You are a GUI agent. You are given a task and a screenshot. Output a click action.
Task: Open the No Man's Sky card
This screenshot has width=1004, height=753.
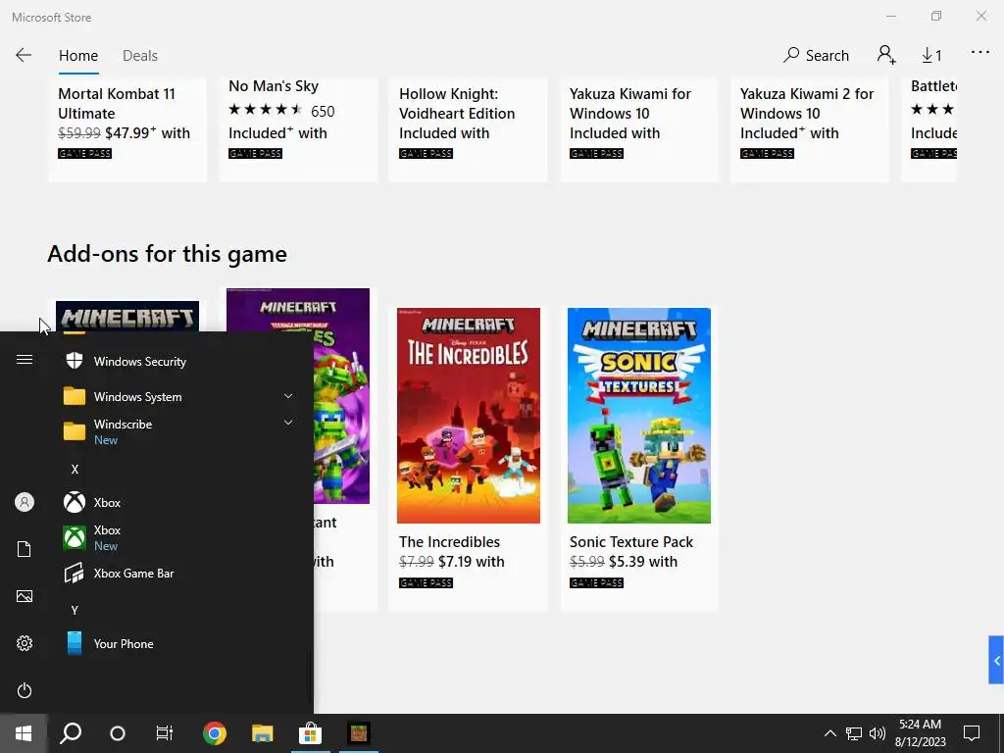(x=298, y=128)
